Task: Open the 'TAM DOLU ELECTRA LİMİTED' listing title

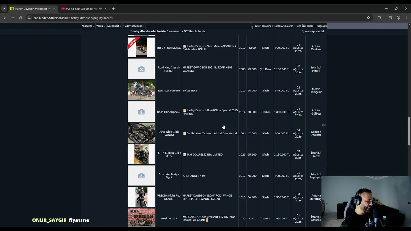Action: 205,155
